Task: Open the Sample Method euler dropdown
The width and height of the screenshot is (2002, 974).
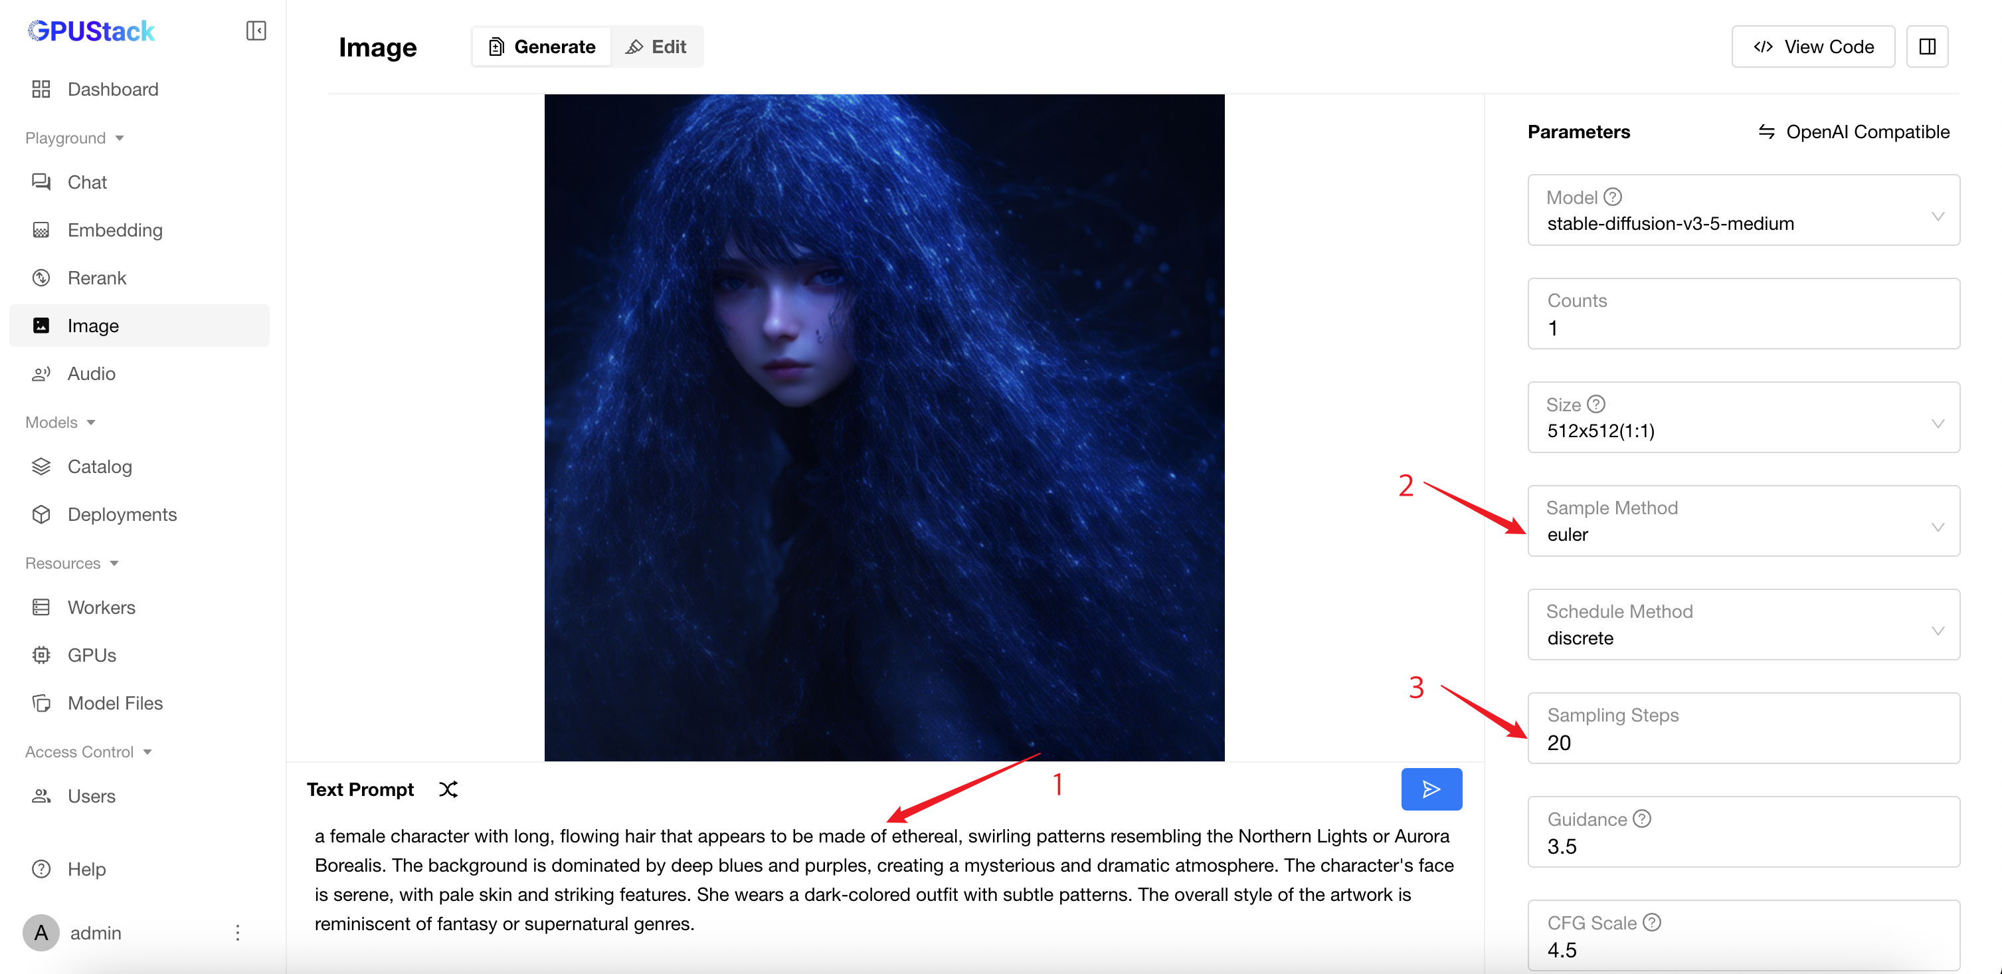Action: [1743, 521]
